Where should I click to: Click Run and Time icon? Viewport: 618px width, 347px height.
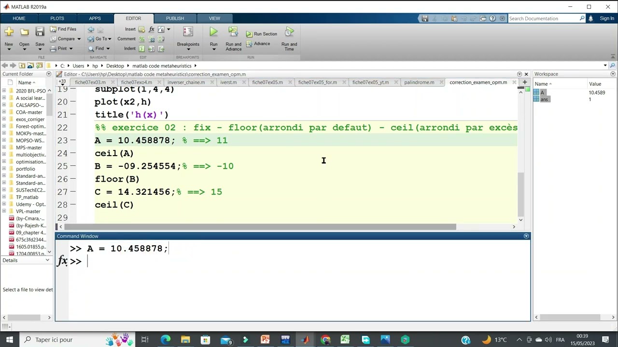point(289,32)
